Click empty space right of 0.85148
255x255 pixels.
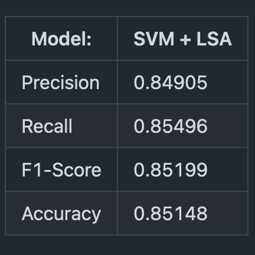[x=228, y=213]
